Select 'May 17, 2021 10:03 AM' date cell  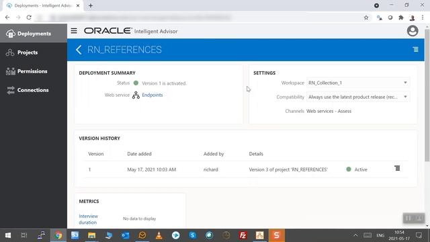(x=152, y=169)
